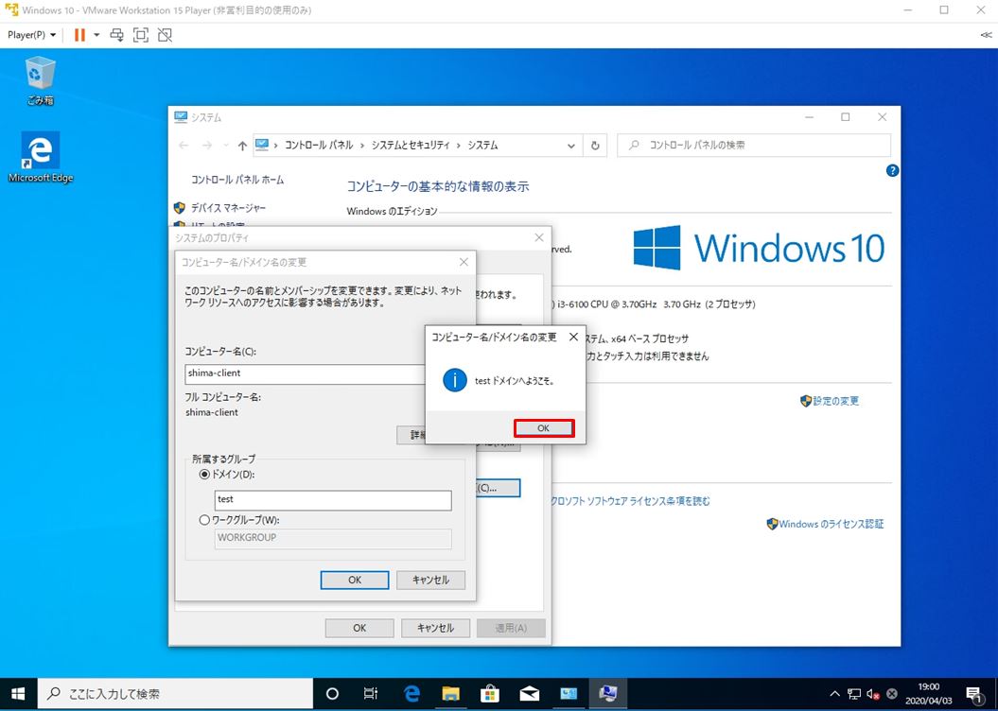Click システムとセキュリティ in the address breadcrumb
Viewport: 998px width, 711px height.
click(411, 146)
